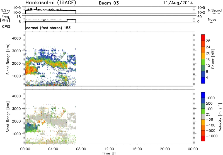The height and width of the screenshot is (155, 223).
Task: Click the strong red power echo near 1500 km
Action: pyautogui.click(x=31, y=70)
